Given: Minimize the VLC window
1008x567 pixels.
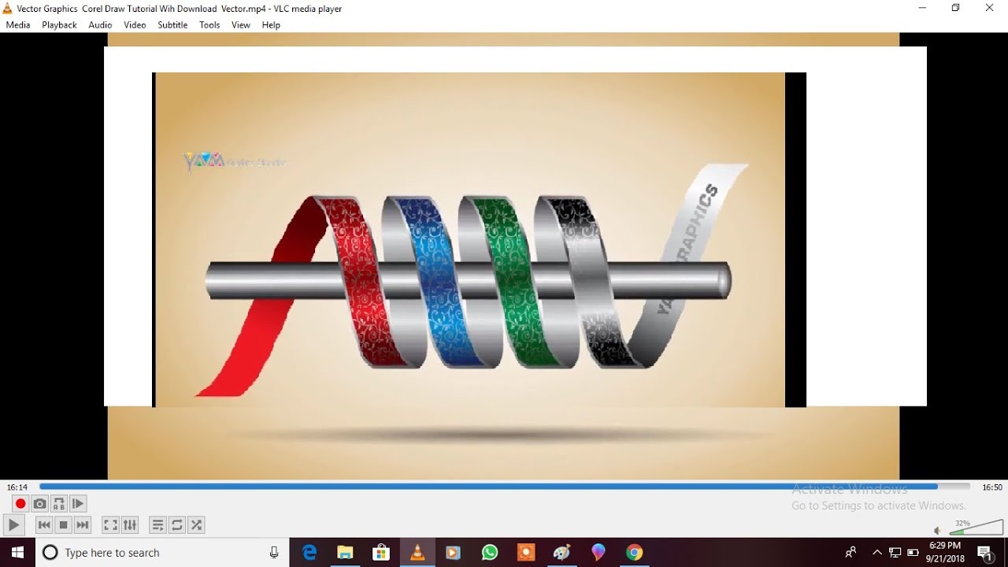Looking at the screenshot, I should pyautogui.click(x=922, y=8).
